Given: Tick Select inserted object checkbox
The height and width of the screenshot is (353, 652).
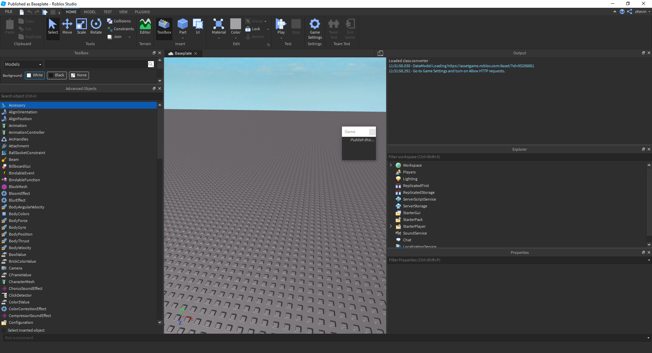Looking at the screenshot, I should point(4,330).
